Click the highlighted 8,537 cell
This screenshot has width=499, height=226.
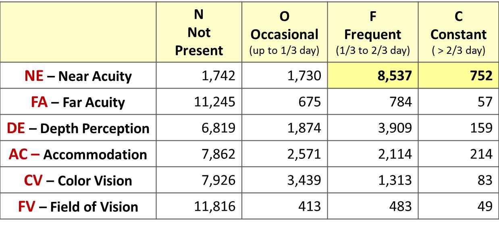pos(373,76)
